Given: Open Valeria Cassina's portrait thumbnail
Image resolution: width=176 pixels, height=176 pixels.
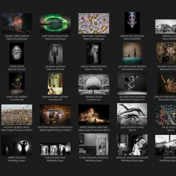Looking at the screenshot, I should 55,53.
